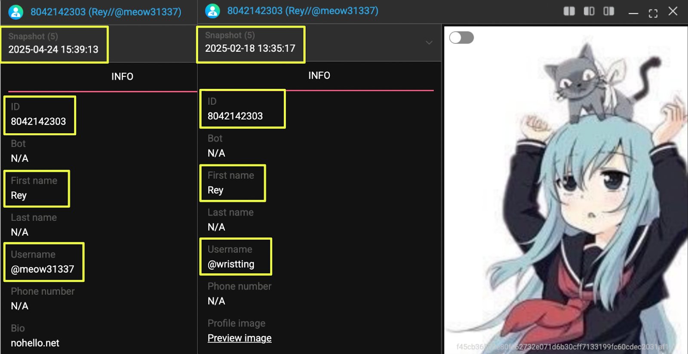
Task: Open left title link 8042142303 (Rey//@meow31337)
Action: click(106, 12)
